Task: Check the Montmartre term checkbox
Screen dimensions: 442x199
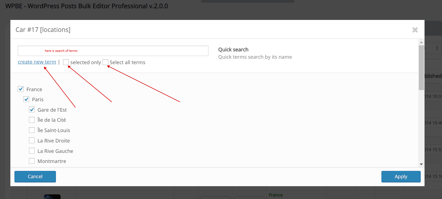Action: (32, 161)
